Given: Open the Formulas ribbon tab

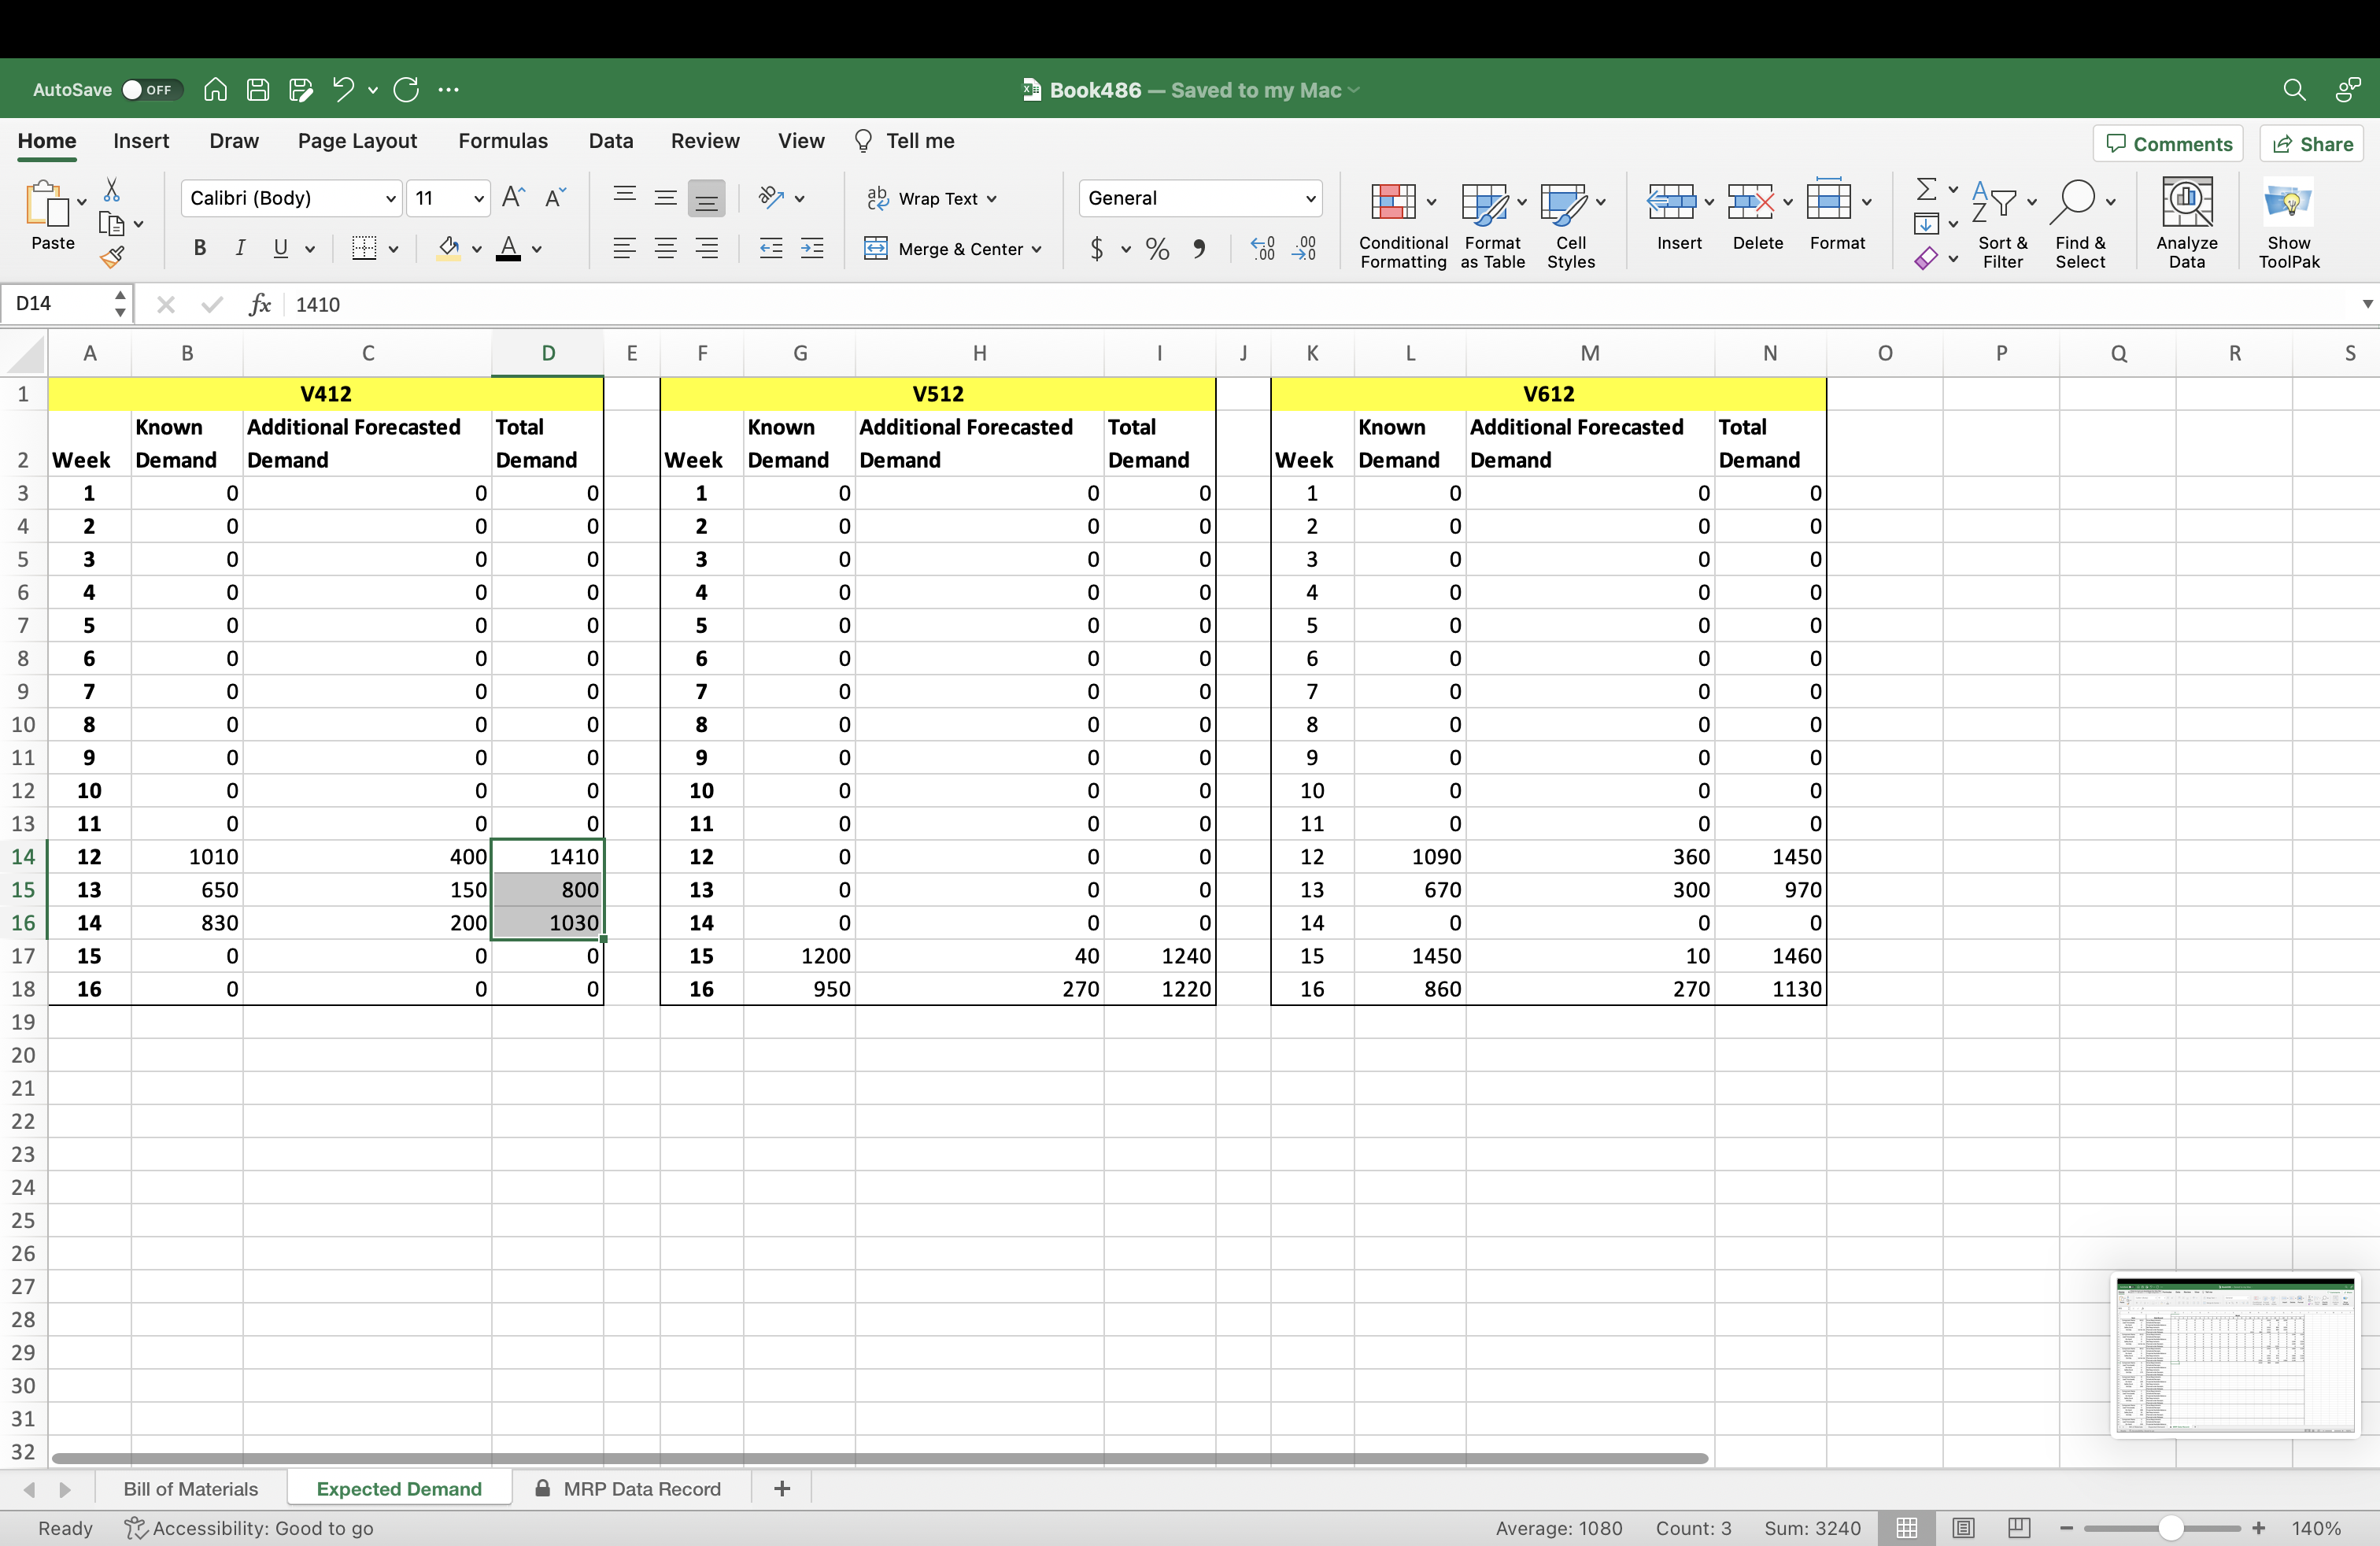Looking at the screenshot, I should 502,141.
